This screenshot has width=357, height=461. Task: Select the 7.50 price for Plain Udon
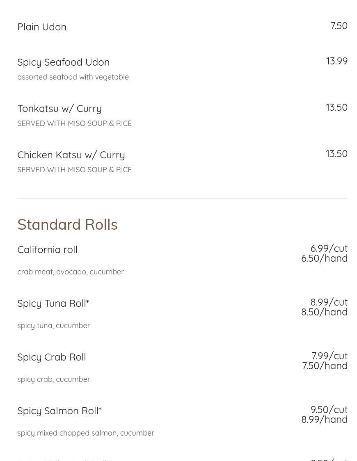[x=339, y=26]
